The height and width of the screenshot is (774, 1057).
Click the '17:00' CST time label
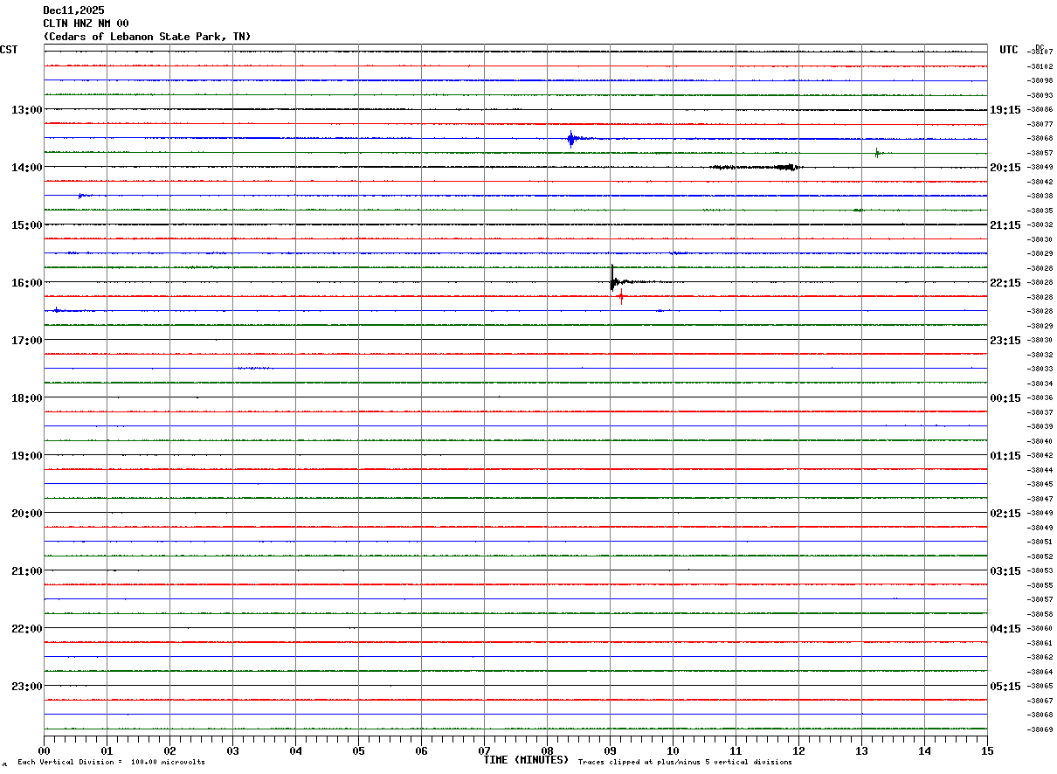click(26, 341)
